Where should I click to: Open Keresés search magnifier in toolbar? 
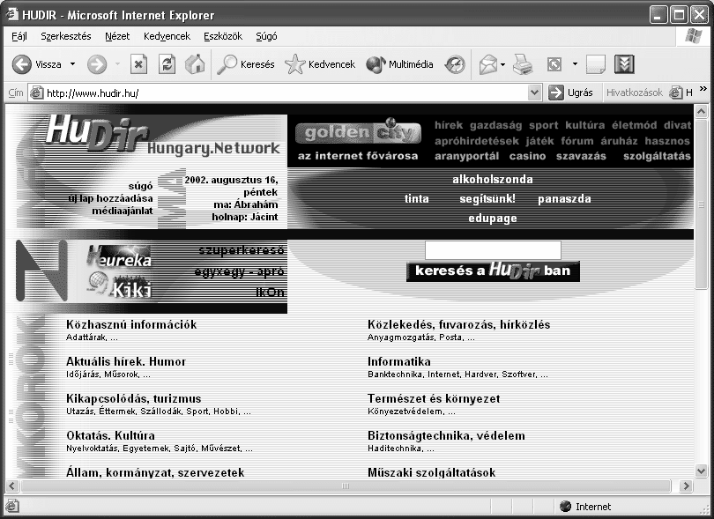(245, 64)
